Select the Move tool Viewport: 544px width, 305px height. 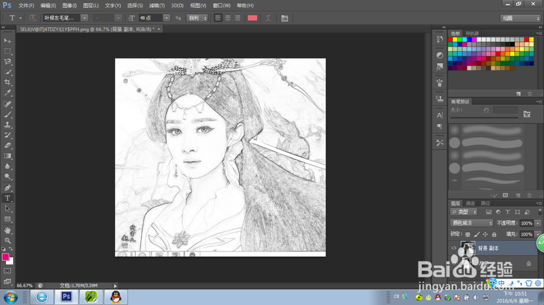click(x=7, y=41)
